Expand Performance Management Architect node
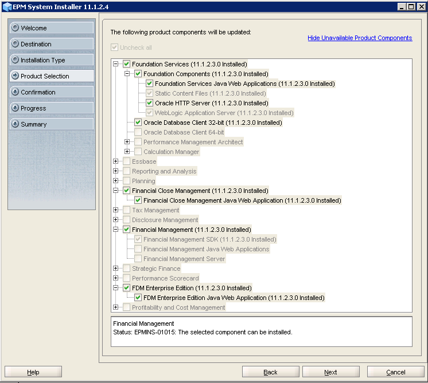This screenshot has width=428, height=383. 127,141
